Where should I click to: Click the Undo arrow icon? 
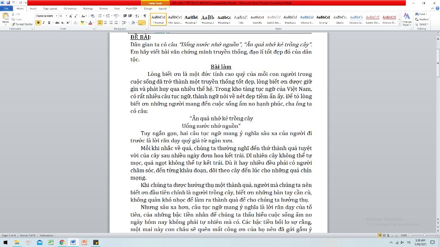[13, 3]
